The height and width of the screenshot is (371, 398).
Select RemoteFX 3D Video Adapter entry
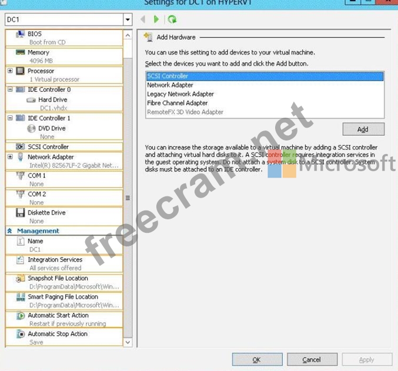click(x=265, y=112)
